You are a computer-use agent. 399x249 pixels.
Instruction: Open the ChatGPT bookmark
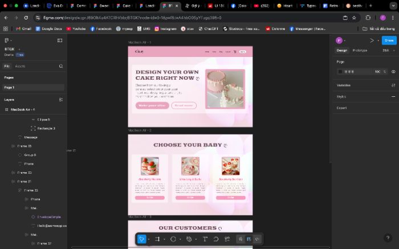coord(209,28)
